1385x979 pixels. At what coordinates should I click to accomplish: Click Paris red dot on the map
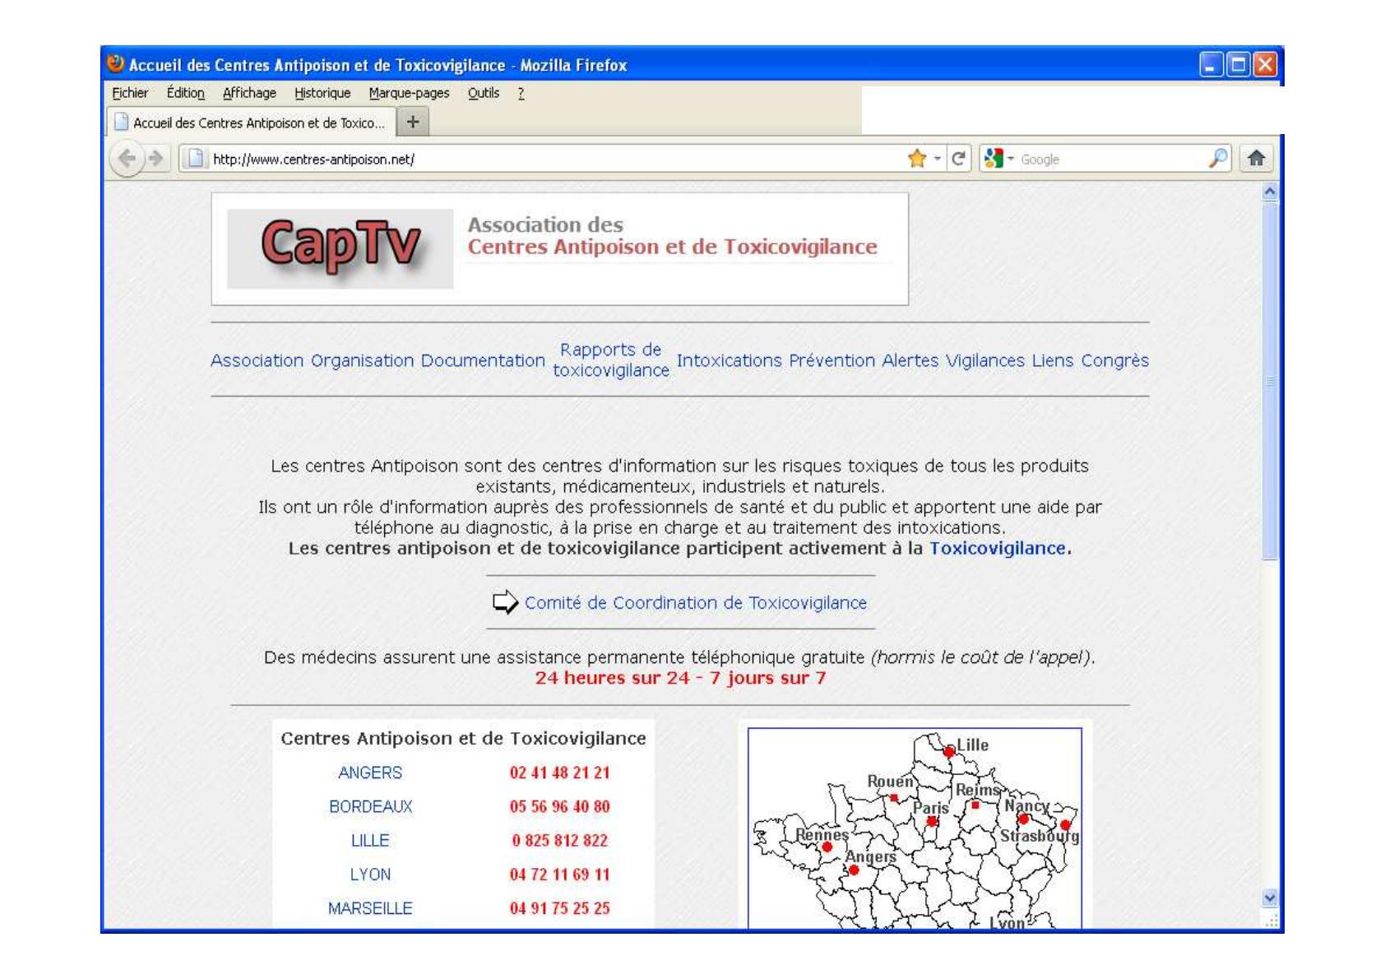(x=931, y=821)
